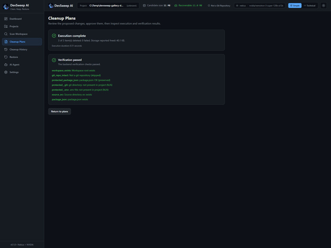The width and height of the screenshot is (331, 248).
Task: Click the protected__env check line
Action: click(x=80, y=90)
